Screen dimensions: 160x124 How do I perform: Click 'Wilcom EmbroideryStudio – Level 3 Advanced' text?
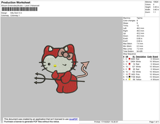(x=20, y=6)
